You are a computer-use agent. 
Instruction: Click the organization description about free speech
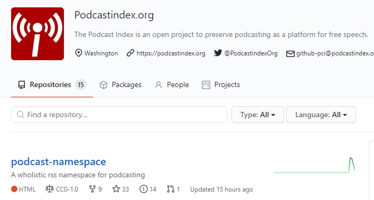(x=221, y=35)
